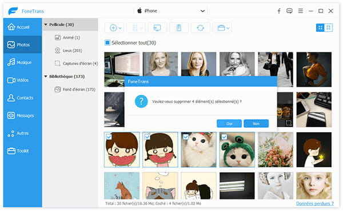Open the Musique section
This screenshot has width=343, height=211.
point(22,62)
